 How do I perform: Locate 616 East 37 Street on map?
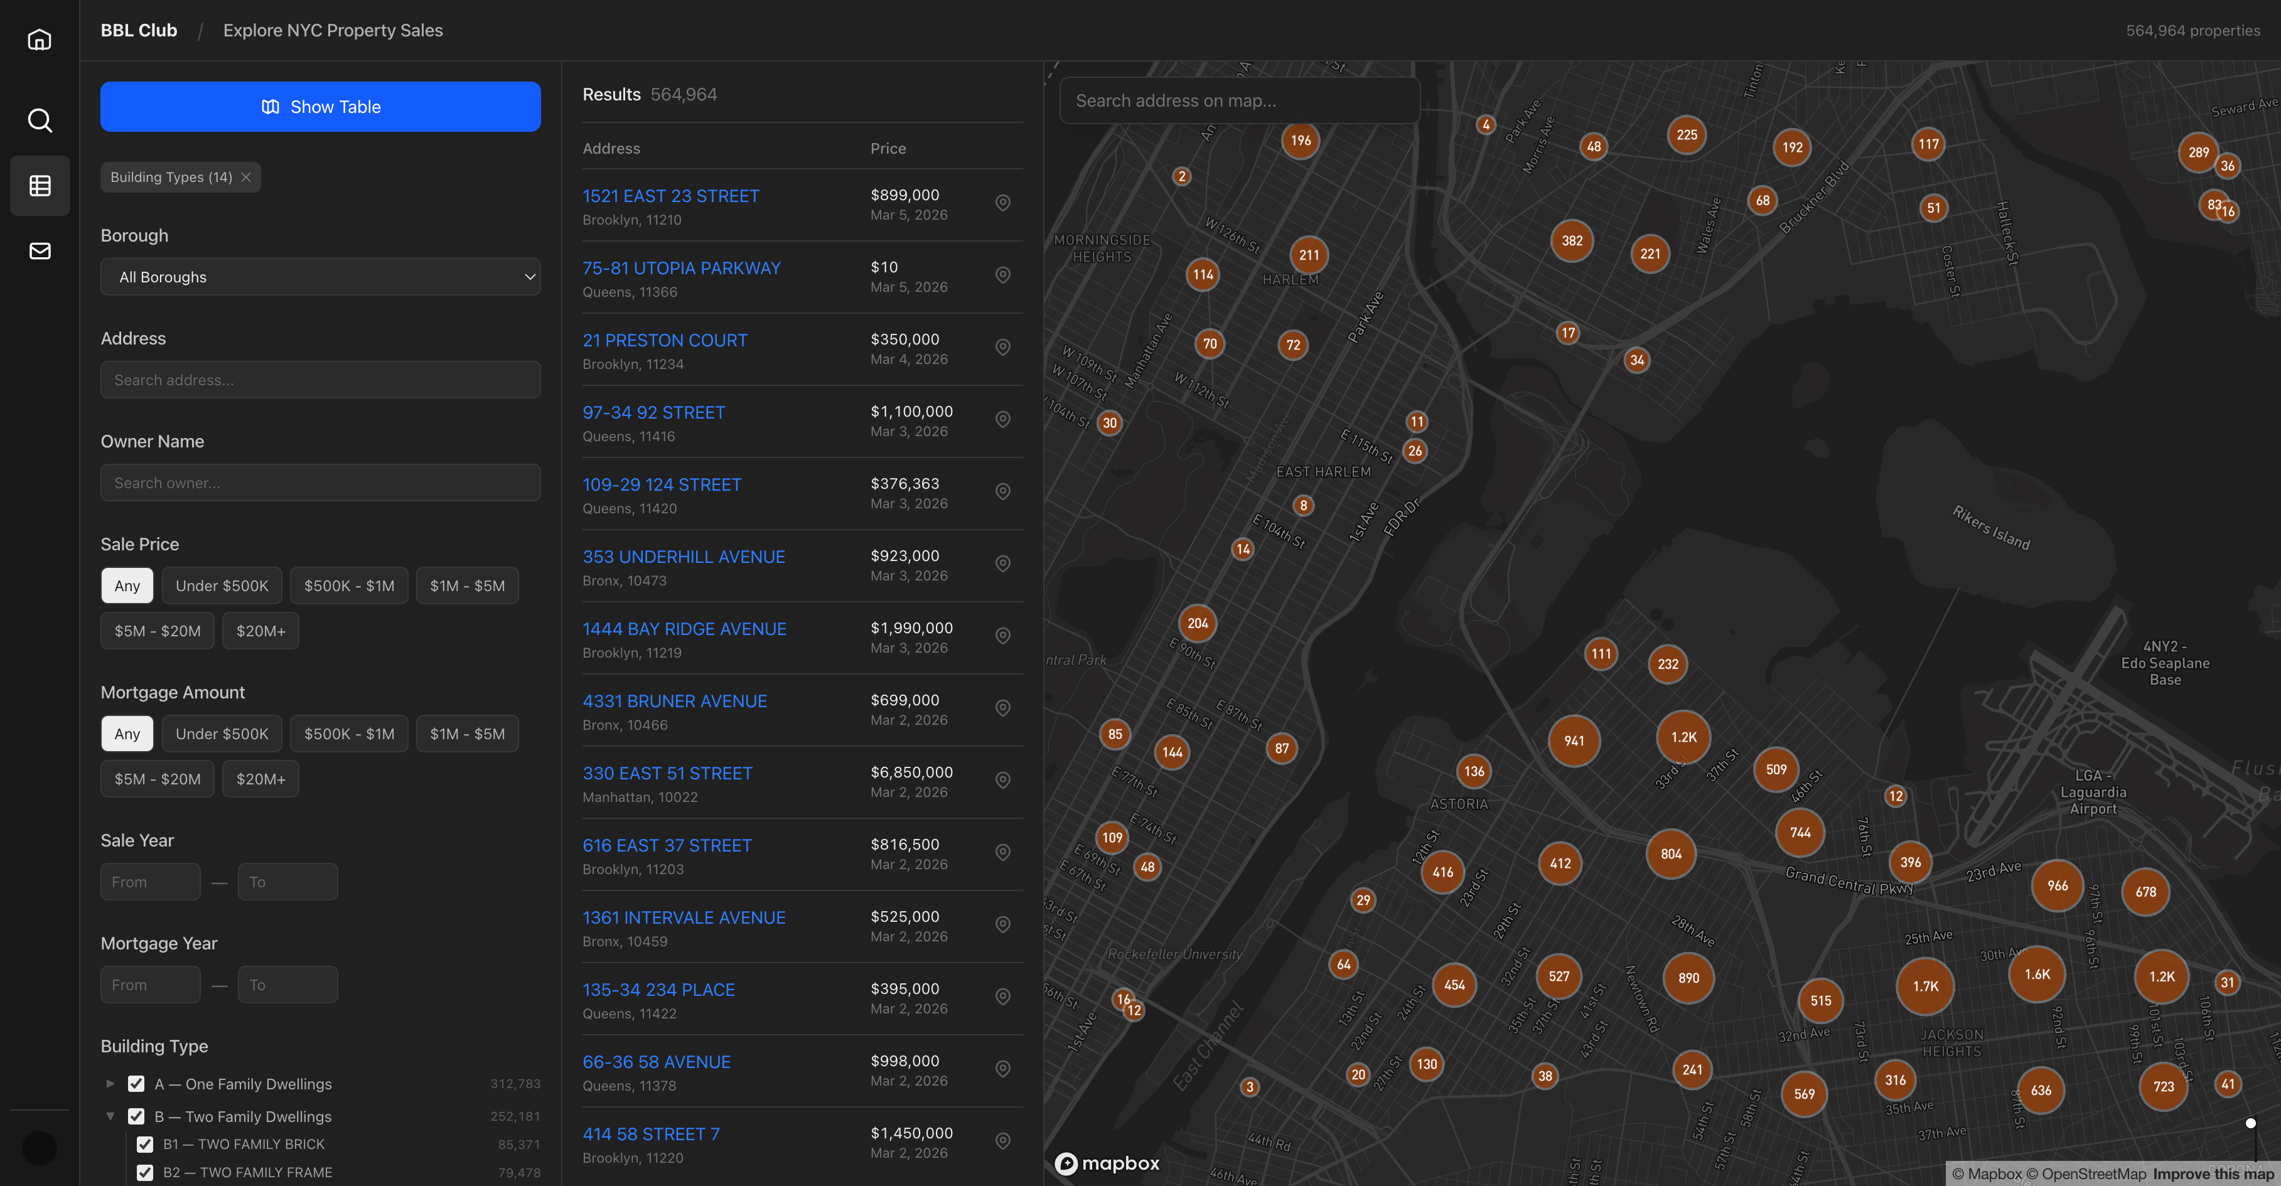click(1002, 852)
